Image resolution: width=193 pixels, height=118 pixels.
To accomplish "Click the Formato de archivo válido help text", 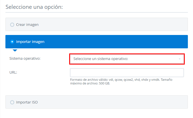I will (115, 80).
